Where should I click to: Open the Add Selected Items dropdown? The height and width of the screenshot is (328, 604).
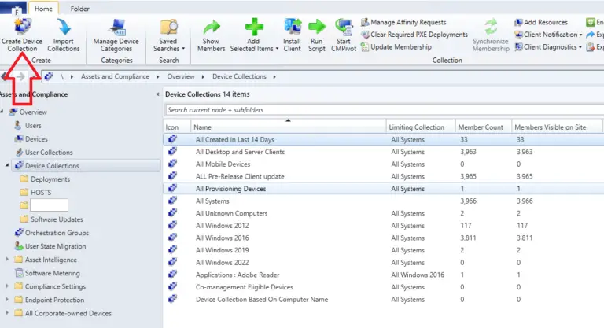[252, 48]
